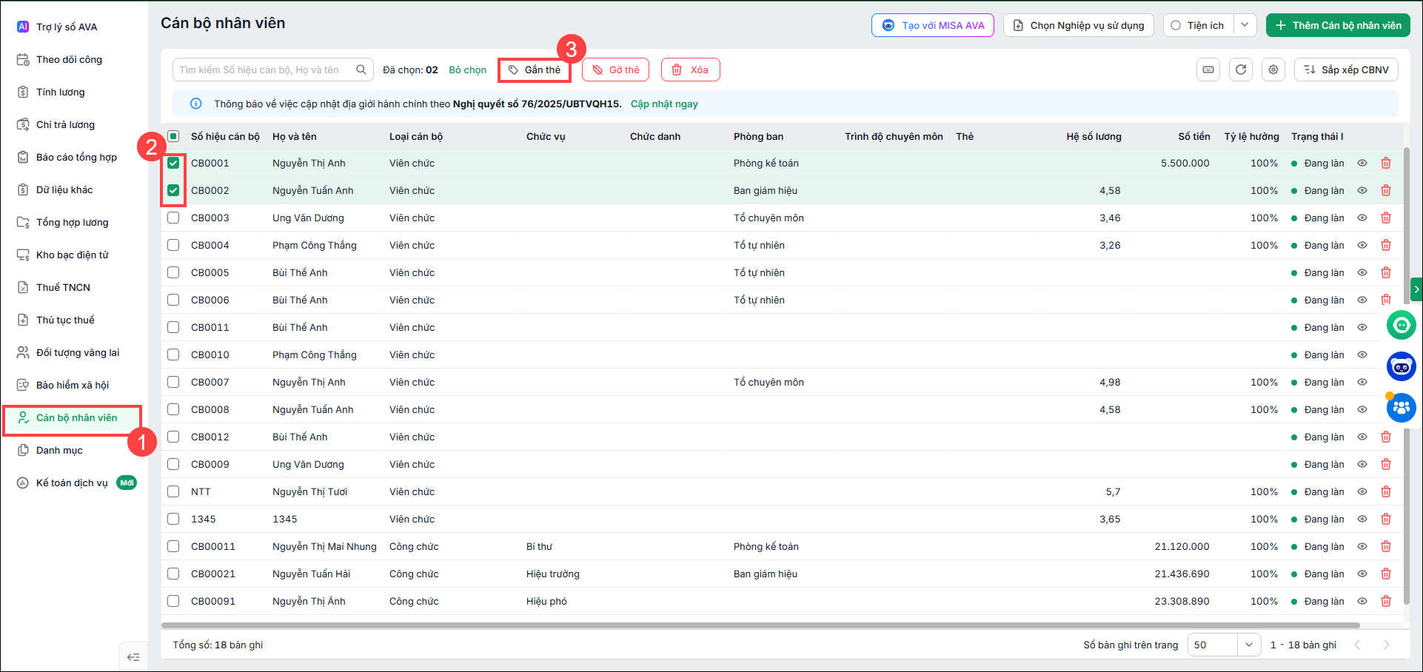Click Thêm Cán bộ nhân viên button
1423x672 pixels.
click(1338, 25)
